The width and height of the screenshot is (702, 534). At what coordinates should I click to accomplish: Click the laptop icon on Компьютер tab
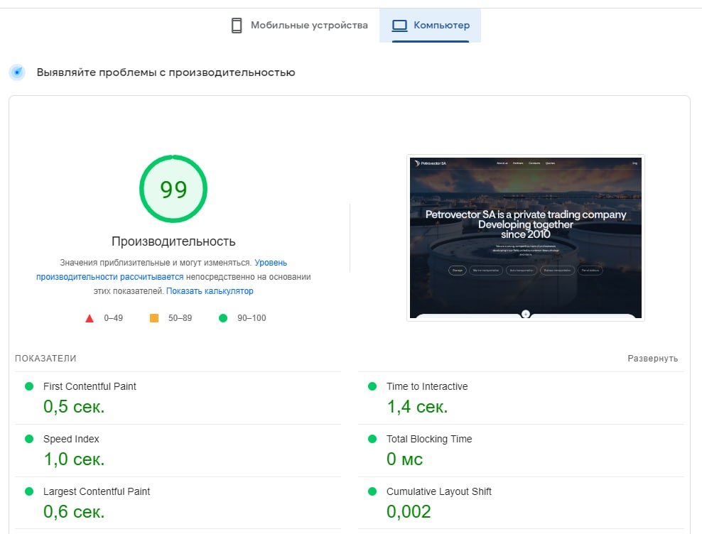399,26
